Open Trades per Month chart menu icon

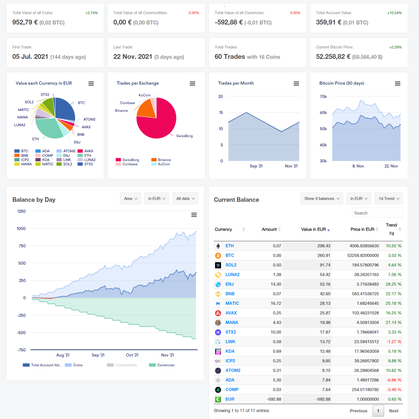[x=296, y=83]
